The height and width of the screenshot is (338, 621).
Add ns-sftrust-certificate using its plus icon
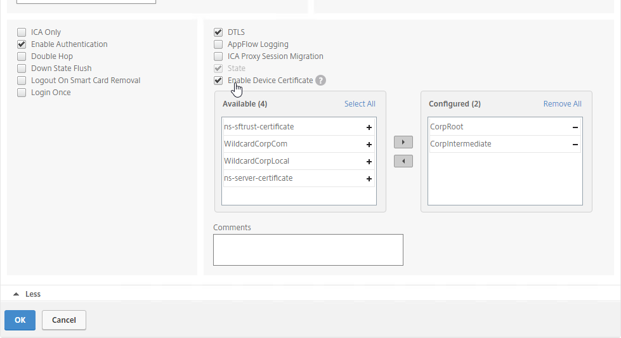[369, 127]
